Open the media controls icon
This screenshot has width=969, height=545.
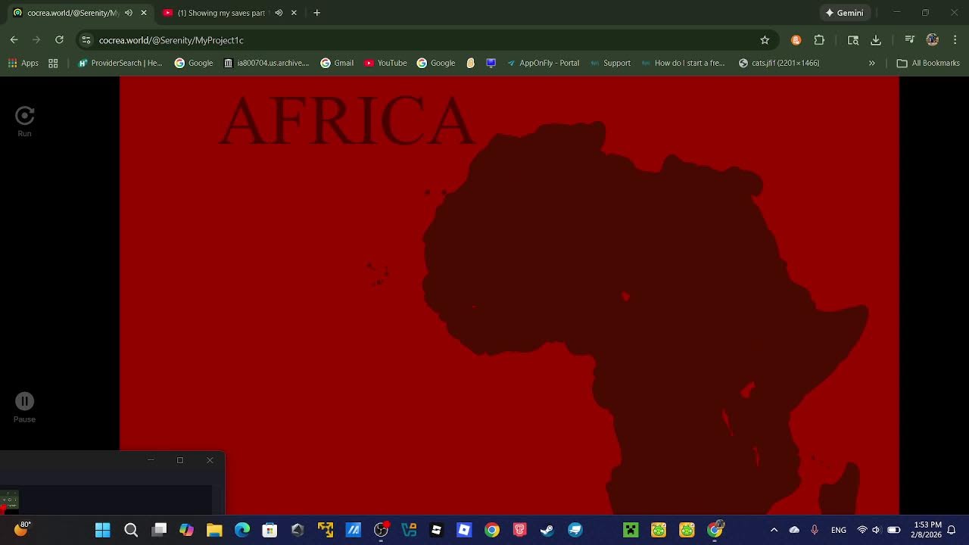pyautogui.click(x=910, y=40)
